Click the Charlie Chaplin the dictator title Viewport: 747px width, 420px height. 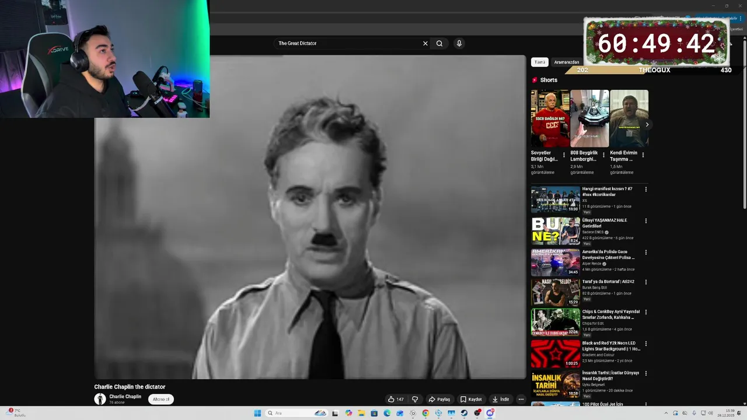tap(130, 387)
